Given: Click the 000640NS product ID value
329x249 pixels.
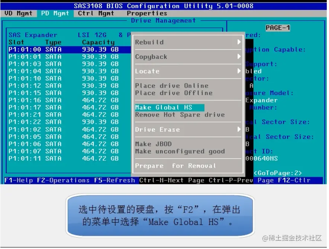Looking at the screenshot, I should pos(262,158).
